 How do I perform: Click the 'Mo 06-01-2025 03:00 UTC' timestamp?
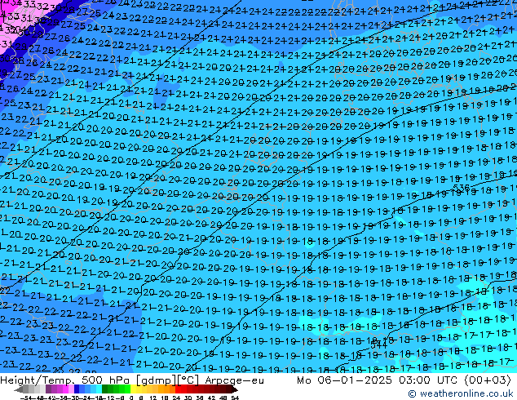378,380
